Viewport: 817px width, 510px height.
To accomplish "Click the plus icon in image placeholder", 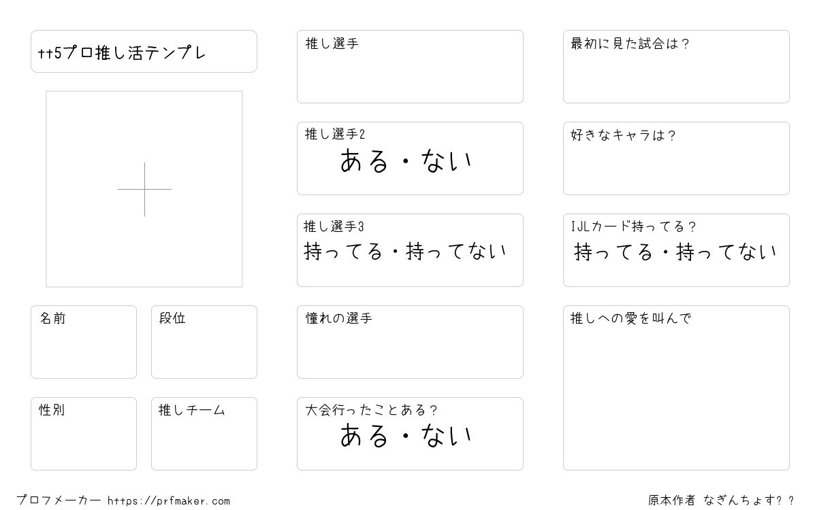I will (144, 189).
